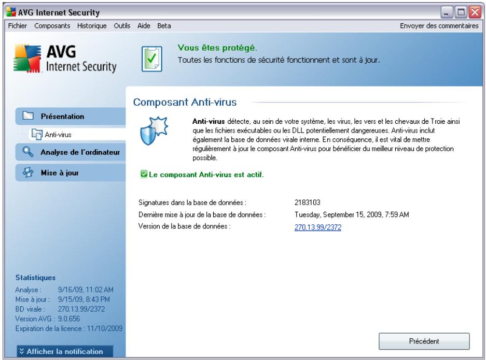
Task: Open the Historique menu
Action: (x=92, y=26)
